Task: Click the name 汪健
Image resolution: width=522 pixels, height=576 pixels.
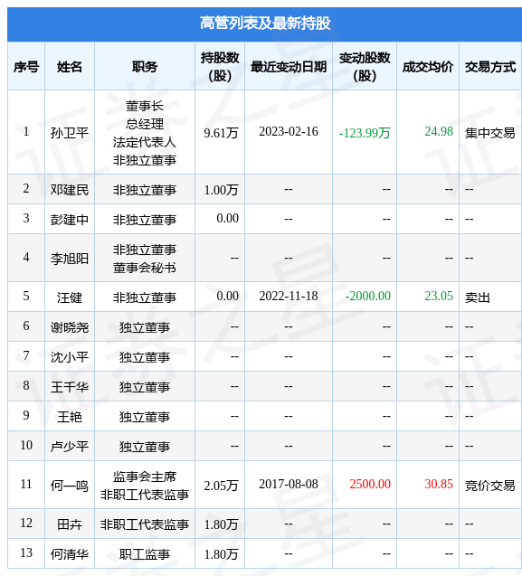Action: [70, 297]
